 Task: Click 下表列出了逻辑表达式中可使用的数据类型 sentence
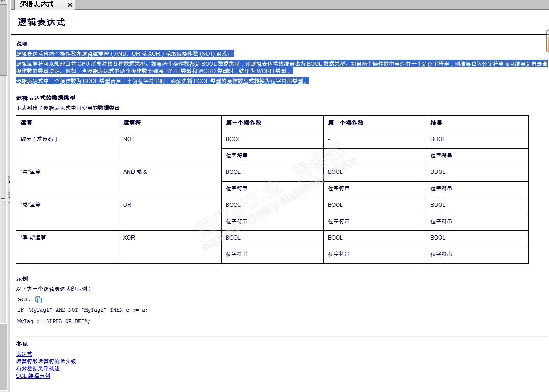(70, 108)
